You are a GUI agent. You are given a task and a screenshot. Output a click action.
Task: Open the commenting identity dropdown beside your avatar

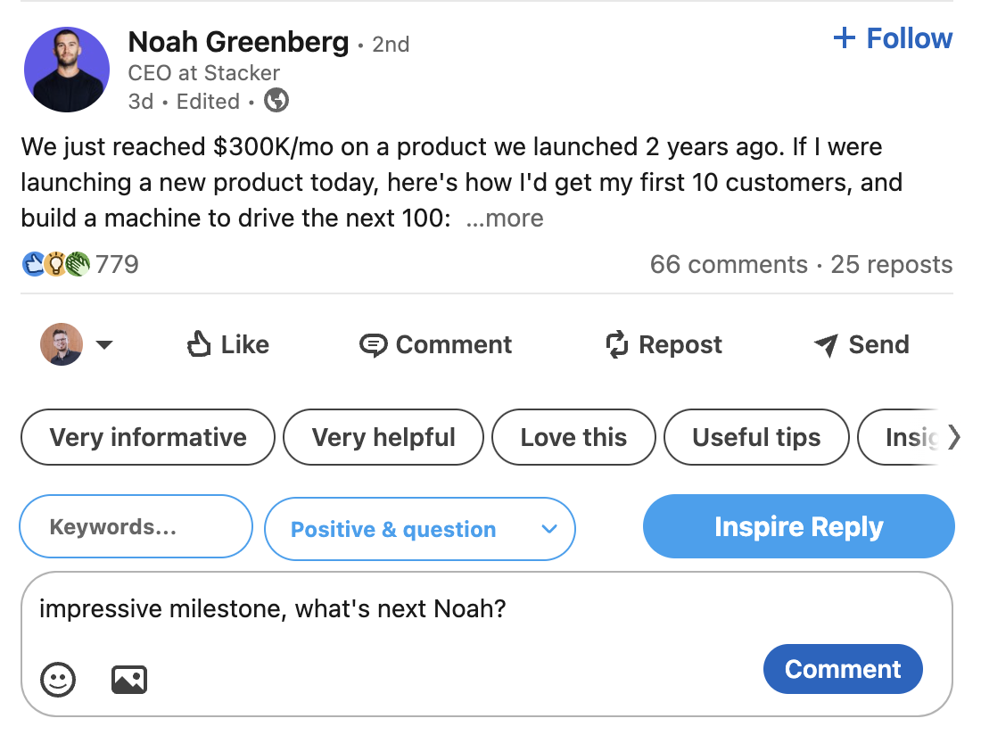[105, 344]
